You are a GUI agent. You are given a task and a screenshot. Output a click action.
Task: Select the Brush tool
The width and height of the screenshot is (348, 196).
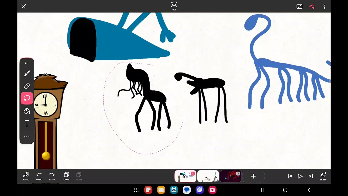point(27,73)
